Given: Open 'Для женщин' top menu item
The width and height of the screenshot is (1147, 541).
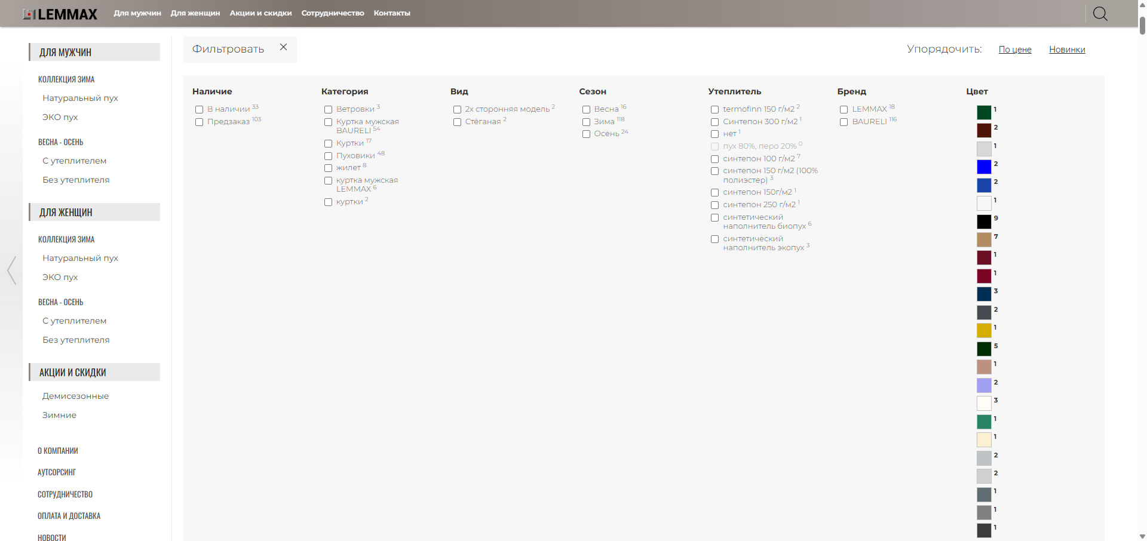Looking at the screenshot, I should click(x=195, y=13).
